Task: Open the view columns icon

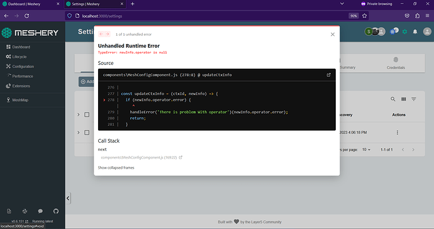Action: click(404, 99)
